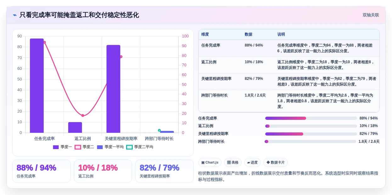This screenshot has width=392, height=195.
Task: Click the 跨部门等待时长 x-axis label
Action: pyautogui.click(x=159, y=139)
